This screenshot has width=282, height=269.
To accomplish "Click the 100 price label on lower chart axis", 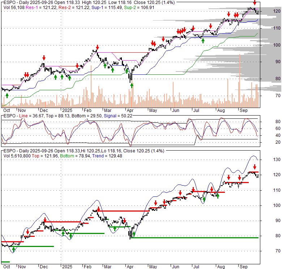I will pyautogui.click(x=277, y=205).
